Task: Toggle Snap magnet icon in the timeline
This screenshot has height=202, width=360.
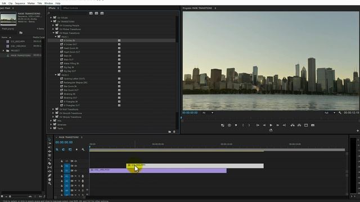Action: point(64,150)
